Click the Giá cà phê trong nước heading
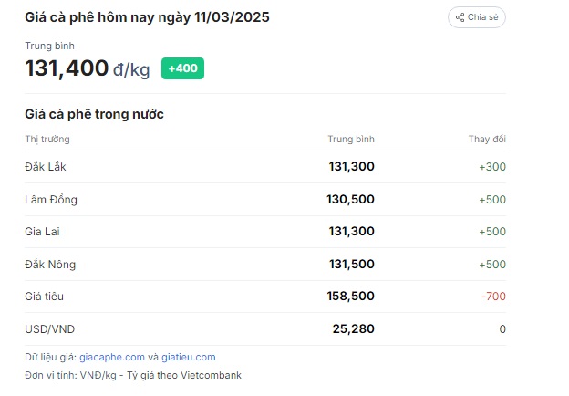Viewport: 569px width, 396px height. click(94, 114)
